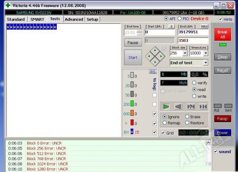Click the up arrow on the navigation diamond
238x172 pixels.
coord(155,50)
